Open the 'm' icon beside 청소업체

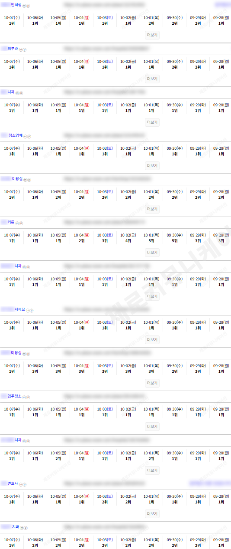coord(26,136)
